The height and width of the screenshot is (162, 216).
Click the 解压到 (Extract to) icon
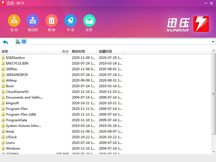[x=33, y=21]
